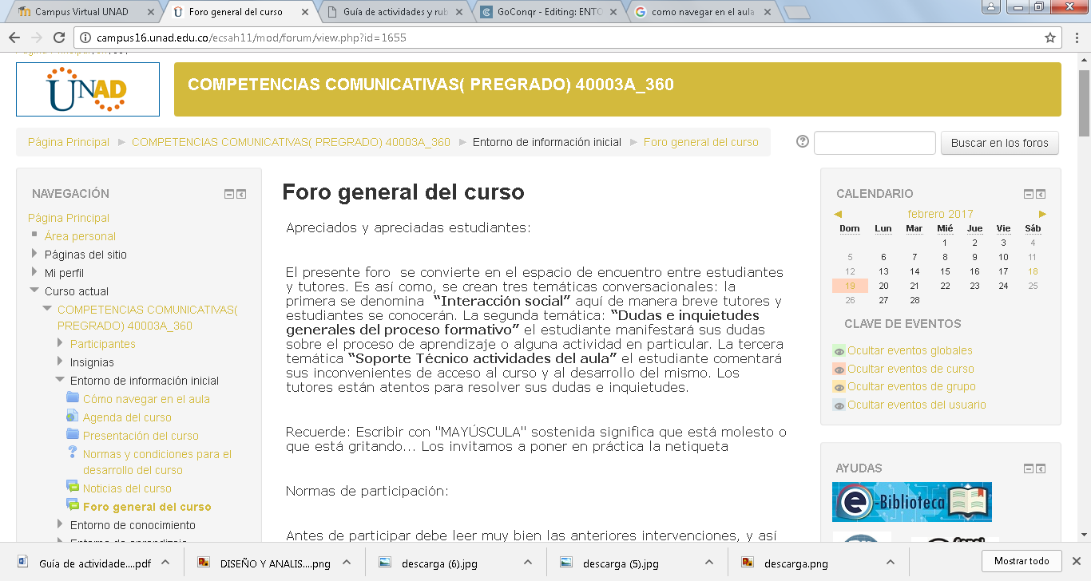This screenshot has height=581, width=1091.
Task: Toggle Ocultar eventos de curso eye
Action: click(839, 370)
